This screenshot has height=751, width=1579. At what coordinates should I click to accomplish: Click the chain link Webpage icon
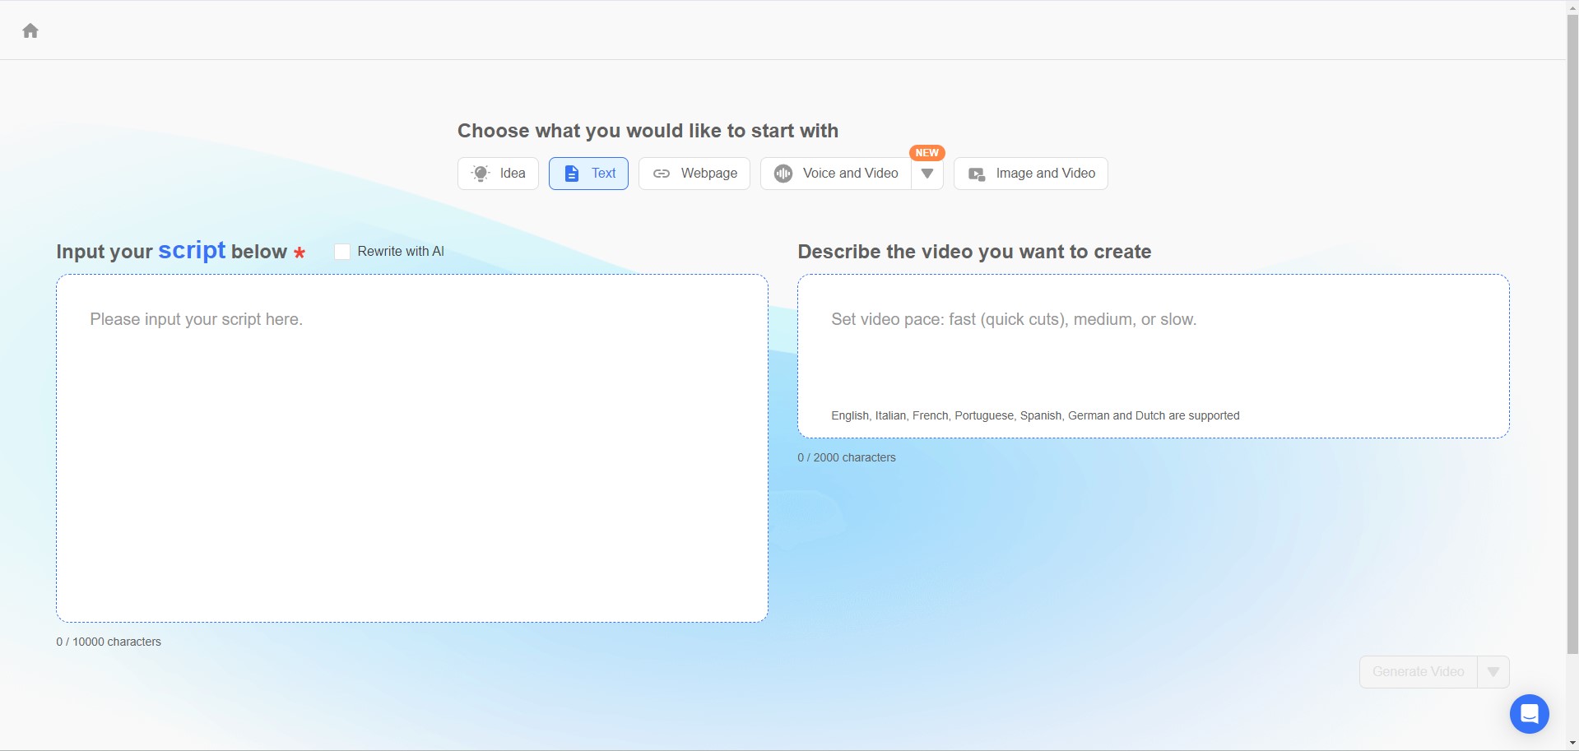point(661,174)
